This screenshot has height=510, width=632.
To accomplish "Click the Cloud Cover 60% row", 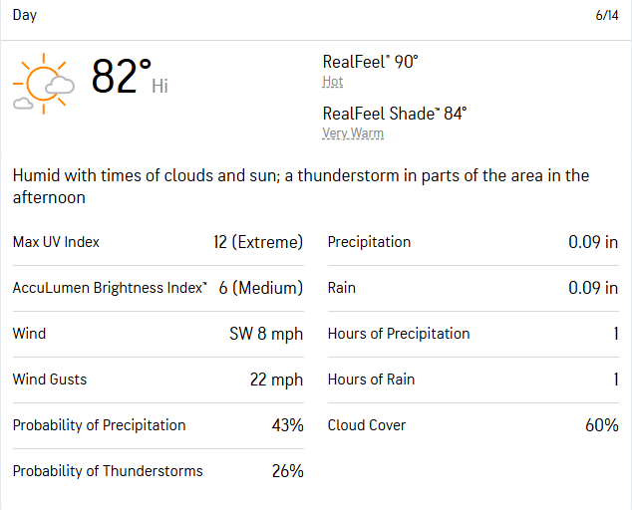I will (474, 425).
